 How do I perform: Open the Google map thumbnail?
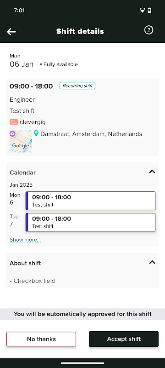[x=21, y=141]
